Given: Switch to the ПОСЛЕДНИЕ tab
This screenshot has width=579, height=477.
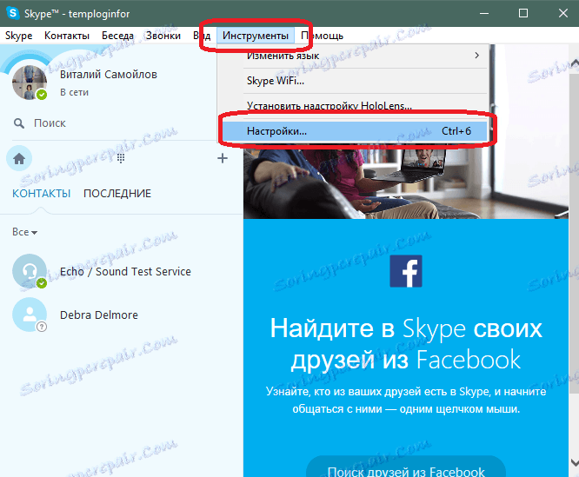Looking at the screenshot, I should click(x=117, y=193).
